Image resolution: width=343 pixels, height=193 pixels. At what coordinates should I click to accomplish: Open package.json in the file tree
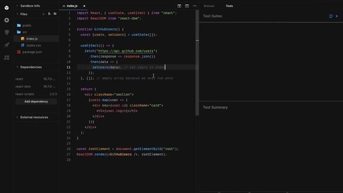coord(32,52)
